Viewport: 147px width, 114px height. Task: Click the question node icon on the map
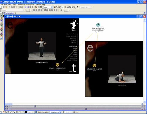98,25
